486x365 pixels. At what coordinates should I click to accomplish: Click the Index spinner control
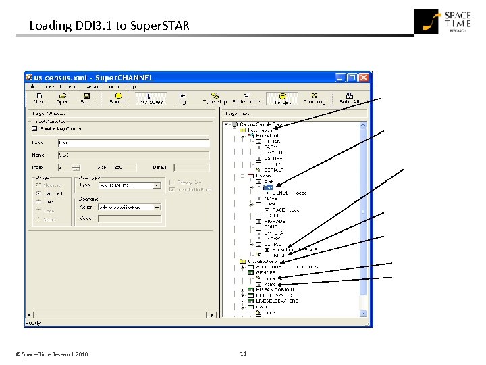(x=76, y=168)
